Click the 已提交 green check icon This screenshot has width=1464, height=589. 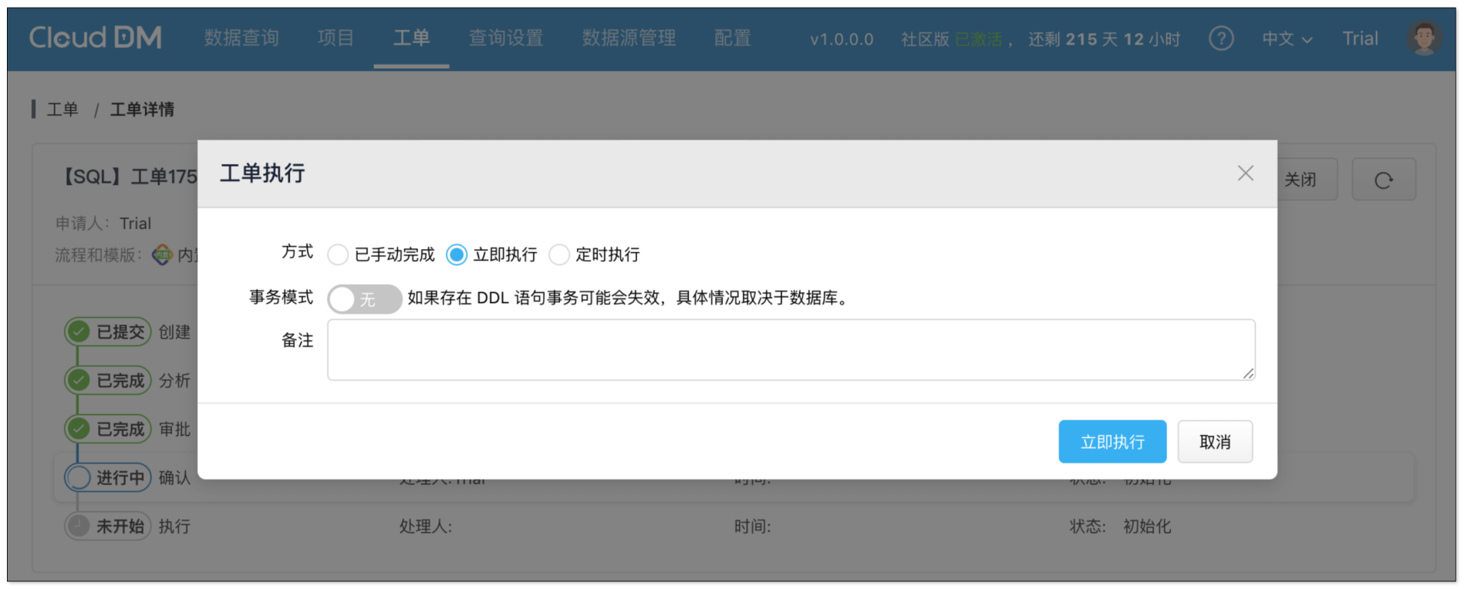[x=78, y=332]
